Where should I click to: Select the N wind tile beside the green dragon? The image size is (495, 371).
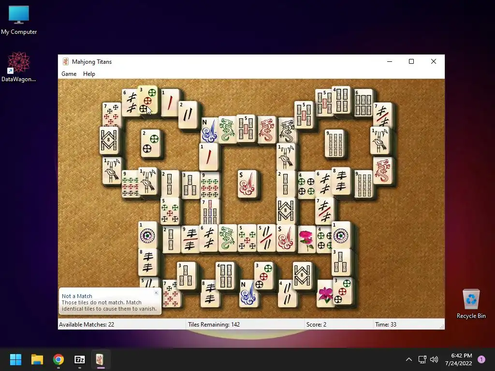[209, 130]
